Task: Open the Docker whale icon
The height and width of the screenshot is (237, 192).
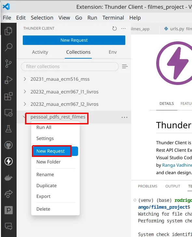Action: click(x=8, y=178)
